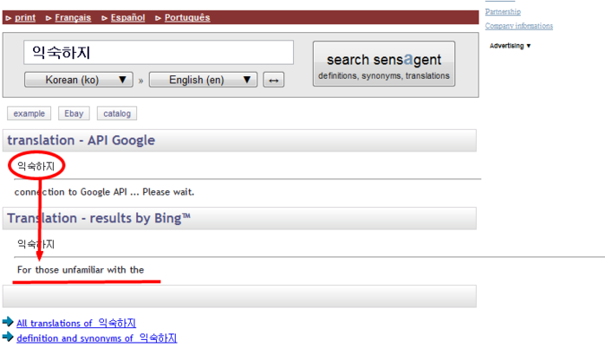Select the Ebay tab
The height and width of the screenshot is (347, 605).
[x=74, y=113]
